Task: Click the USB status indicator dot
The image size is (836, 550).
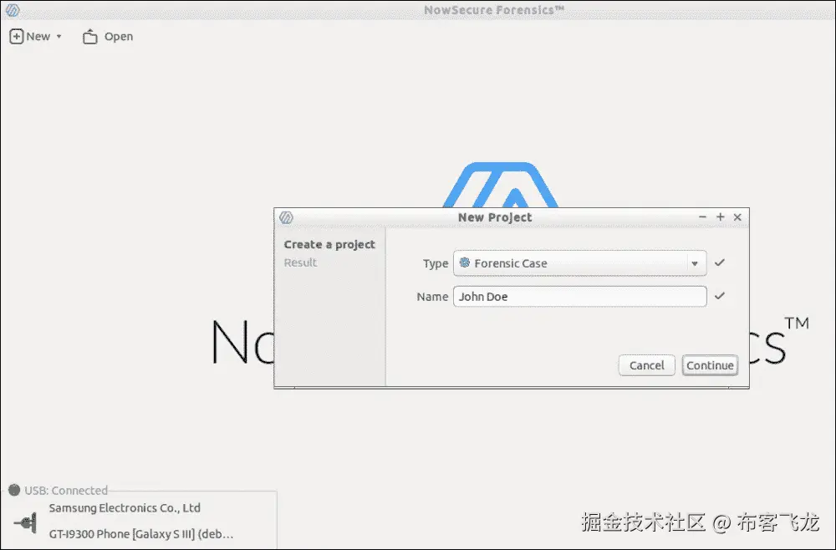Action: click(14, 490)
